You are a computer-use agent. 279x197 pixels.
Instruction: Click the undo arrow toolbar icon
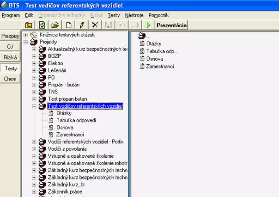122,25
